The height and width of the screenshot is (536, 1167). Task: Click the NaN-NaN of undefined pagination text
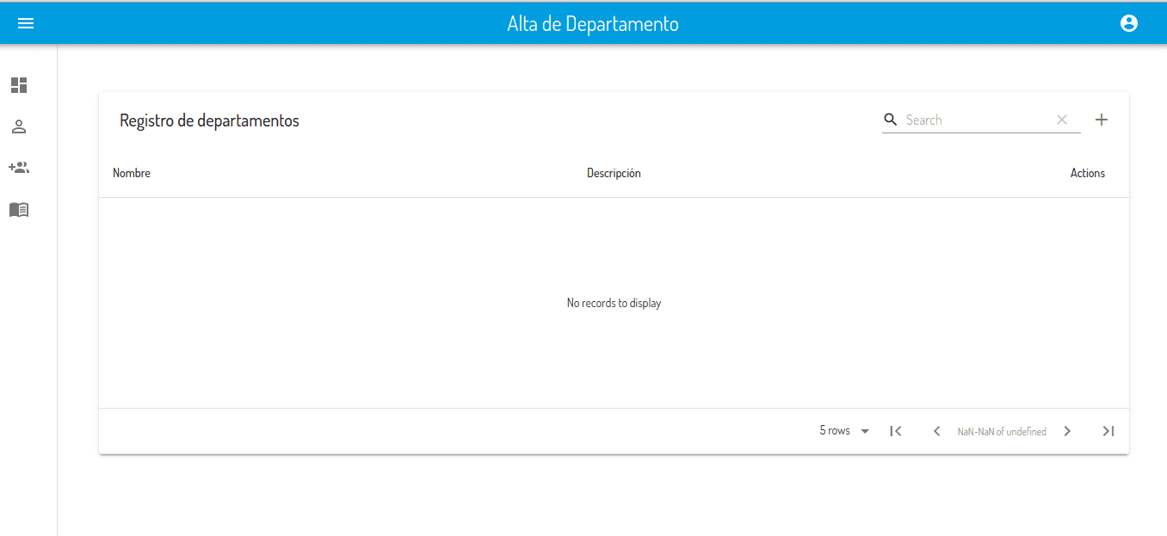pos(1002,432)
